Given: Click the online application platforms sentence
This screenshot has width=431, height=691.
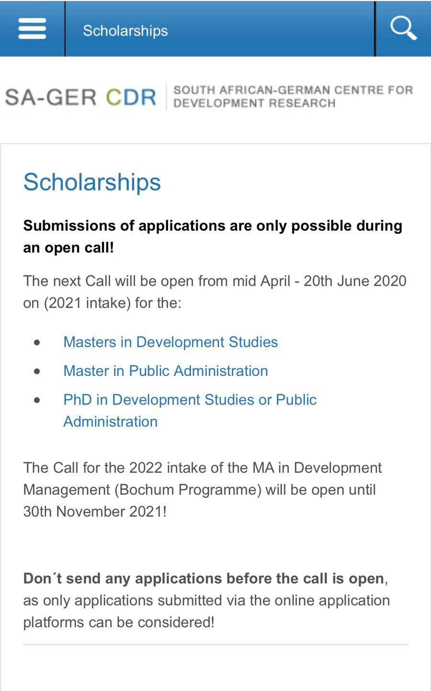Looking at the screenshot, I should tap(206, 611).
